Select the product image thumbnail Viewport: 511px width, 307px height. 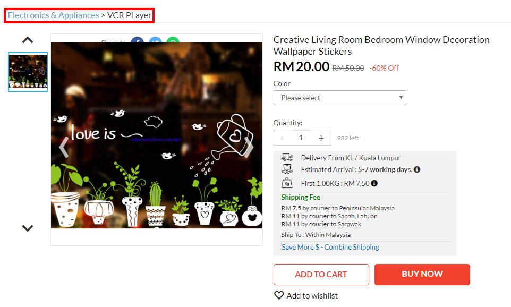[x=28, y=72]
